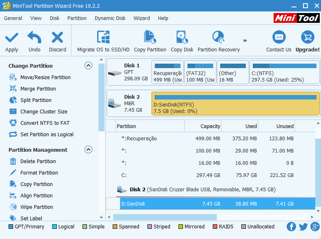Image resolution: width=321 pixels, height=239 pixels.
Task: Open MiniTool Google+ page icon
Action: click(315, 227)
